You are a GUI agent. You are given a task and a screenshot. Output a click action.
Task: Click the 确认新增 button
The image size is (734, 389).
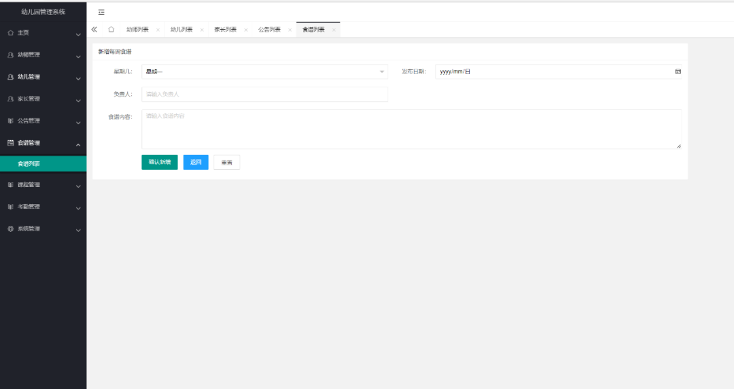(160, 162)
